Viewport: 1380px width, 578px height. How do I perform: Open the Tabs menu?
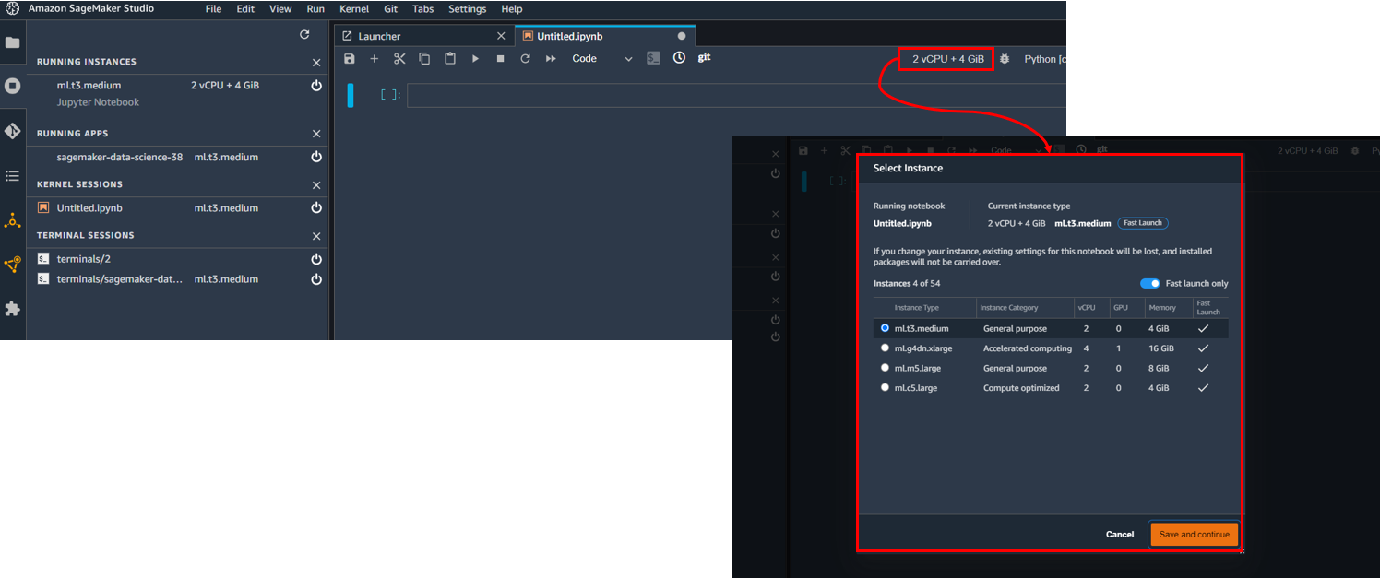click(x=422, y=9)
